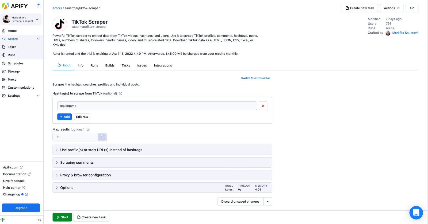Collapse the sidebar with the double-chevron
Viewport: 428px width, 224px height.
click(x=39, y=220)
